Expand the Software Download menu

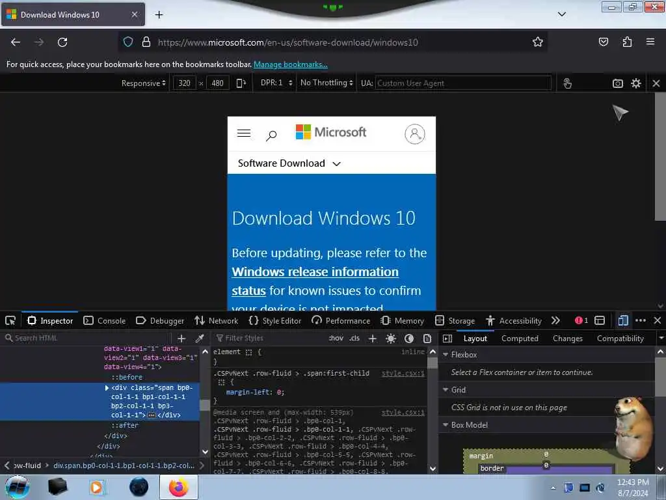[289, 163]
